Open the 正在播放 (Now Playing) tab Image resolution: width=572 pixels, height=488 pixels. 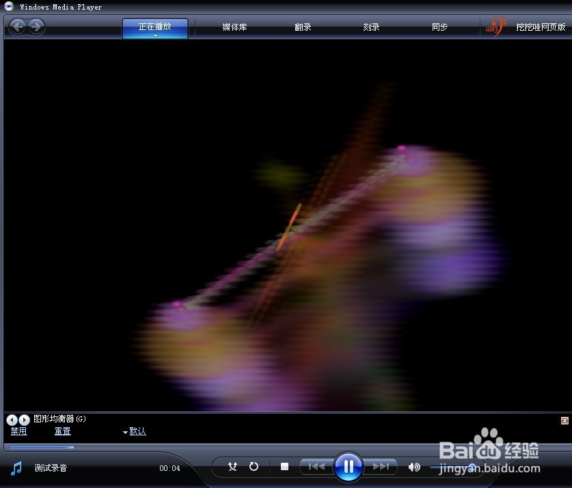[155, 27]
